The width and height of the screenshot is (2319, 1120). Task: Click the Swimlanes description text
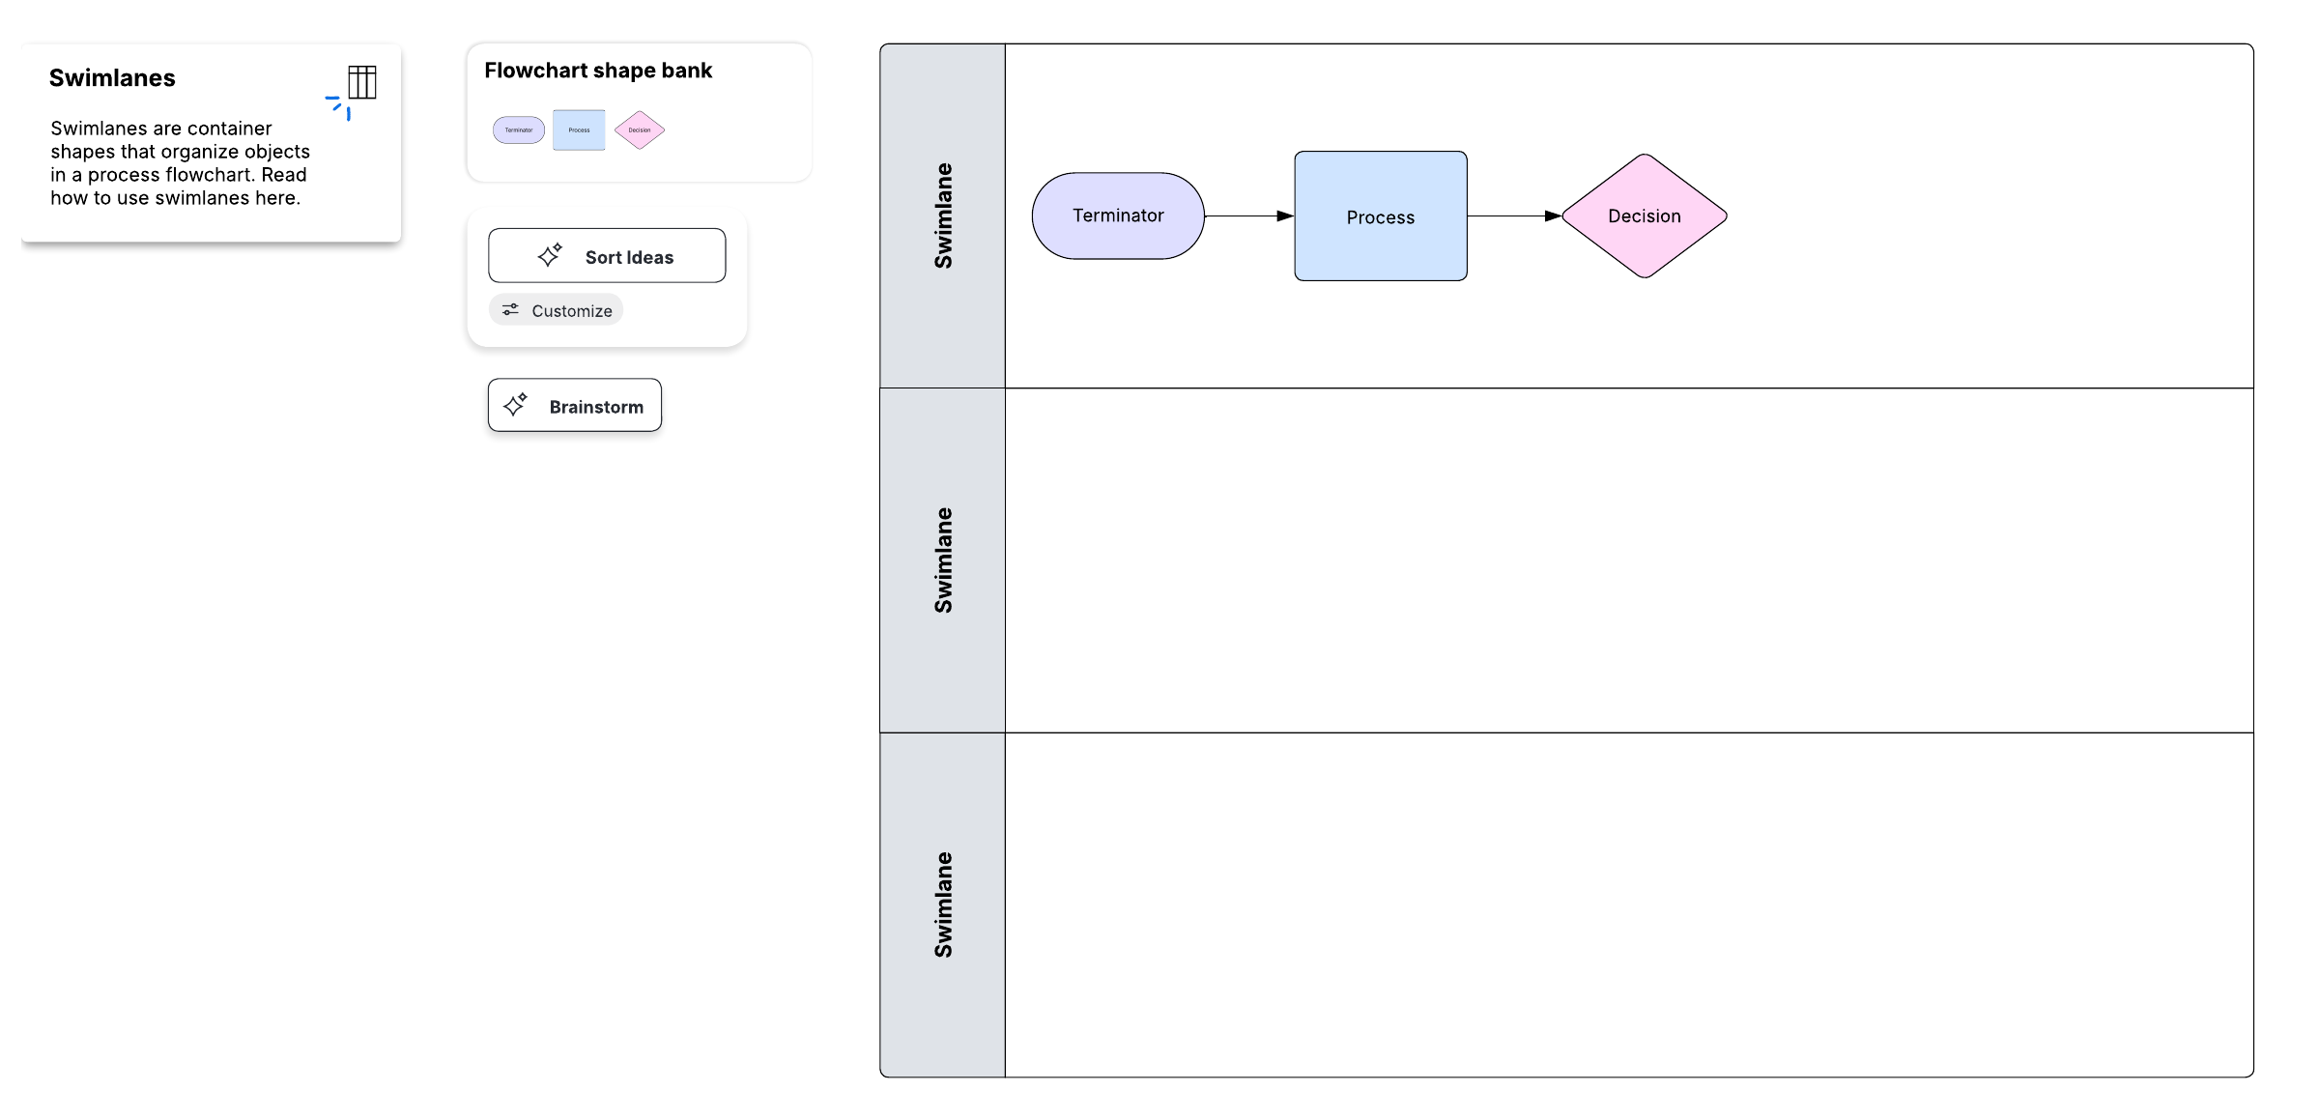[180, 163]
